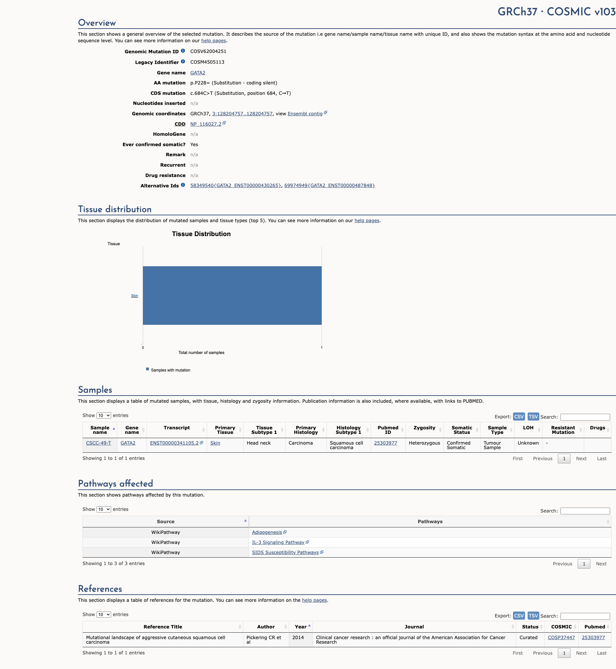The width and height of the screenshot is (616, 669).
Task: Open the Adipogenesis pathway link
Action: coord(267,532)
